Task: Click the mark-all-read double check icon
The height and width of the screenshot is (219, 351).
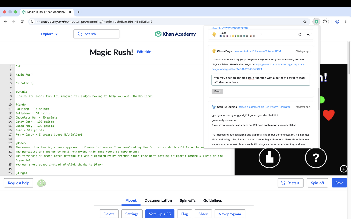Action: point(309,34)
